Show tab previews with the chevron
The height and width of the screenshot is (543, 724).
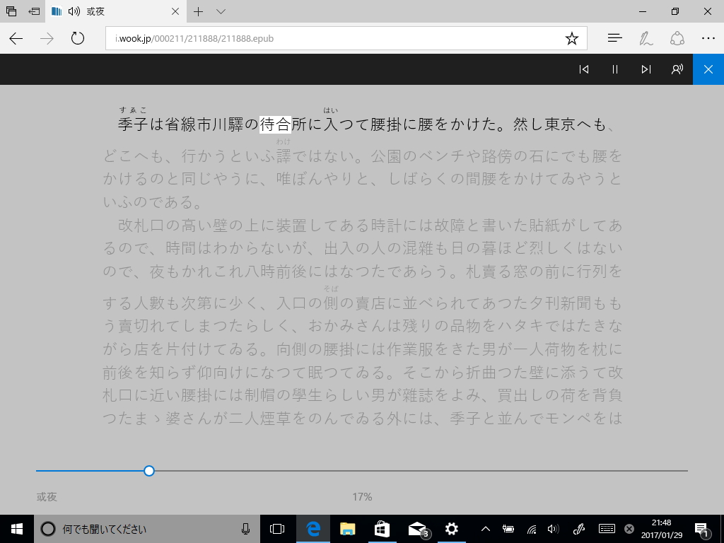click(221, 11)
